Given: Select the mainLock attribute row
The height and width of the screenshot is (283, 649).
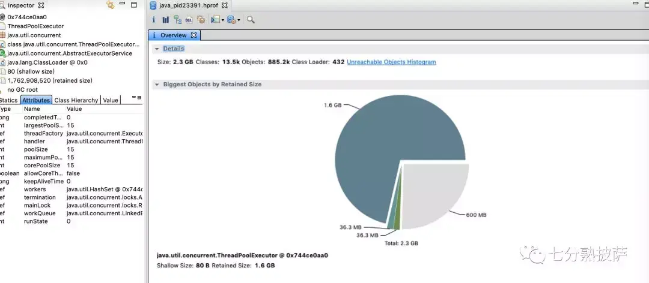Looking at the screenshot, I should pos(71,205).
